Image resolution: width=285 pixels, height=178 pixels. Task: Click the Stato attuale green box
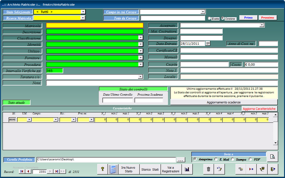(16, 103)
